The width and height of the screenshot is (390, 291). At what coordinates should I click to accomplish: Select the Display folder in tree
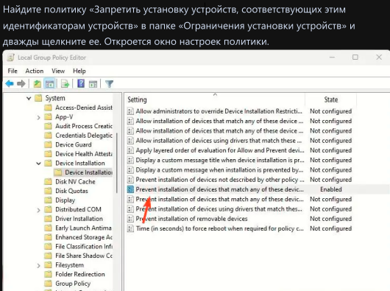pos(60,200)
